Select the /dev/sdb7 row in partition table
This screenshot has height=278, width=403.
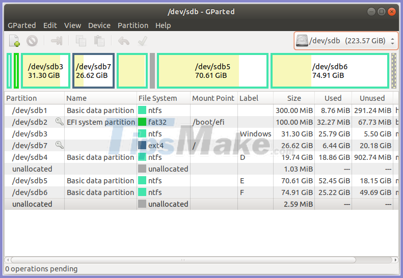202,146
